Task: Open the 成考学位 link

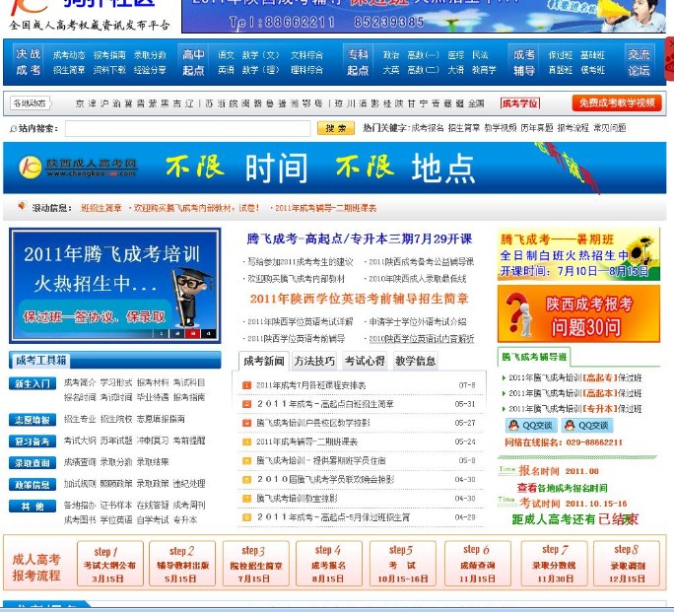Action: (520, 103)
